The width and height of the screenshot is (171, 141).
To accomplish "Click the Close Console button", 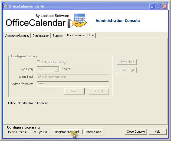I will (x=136, y=132).
